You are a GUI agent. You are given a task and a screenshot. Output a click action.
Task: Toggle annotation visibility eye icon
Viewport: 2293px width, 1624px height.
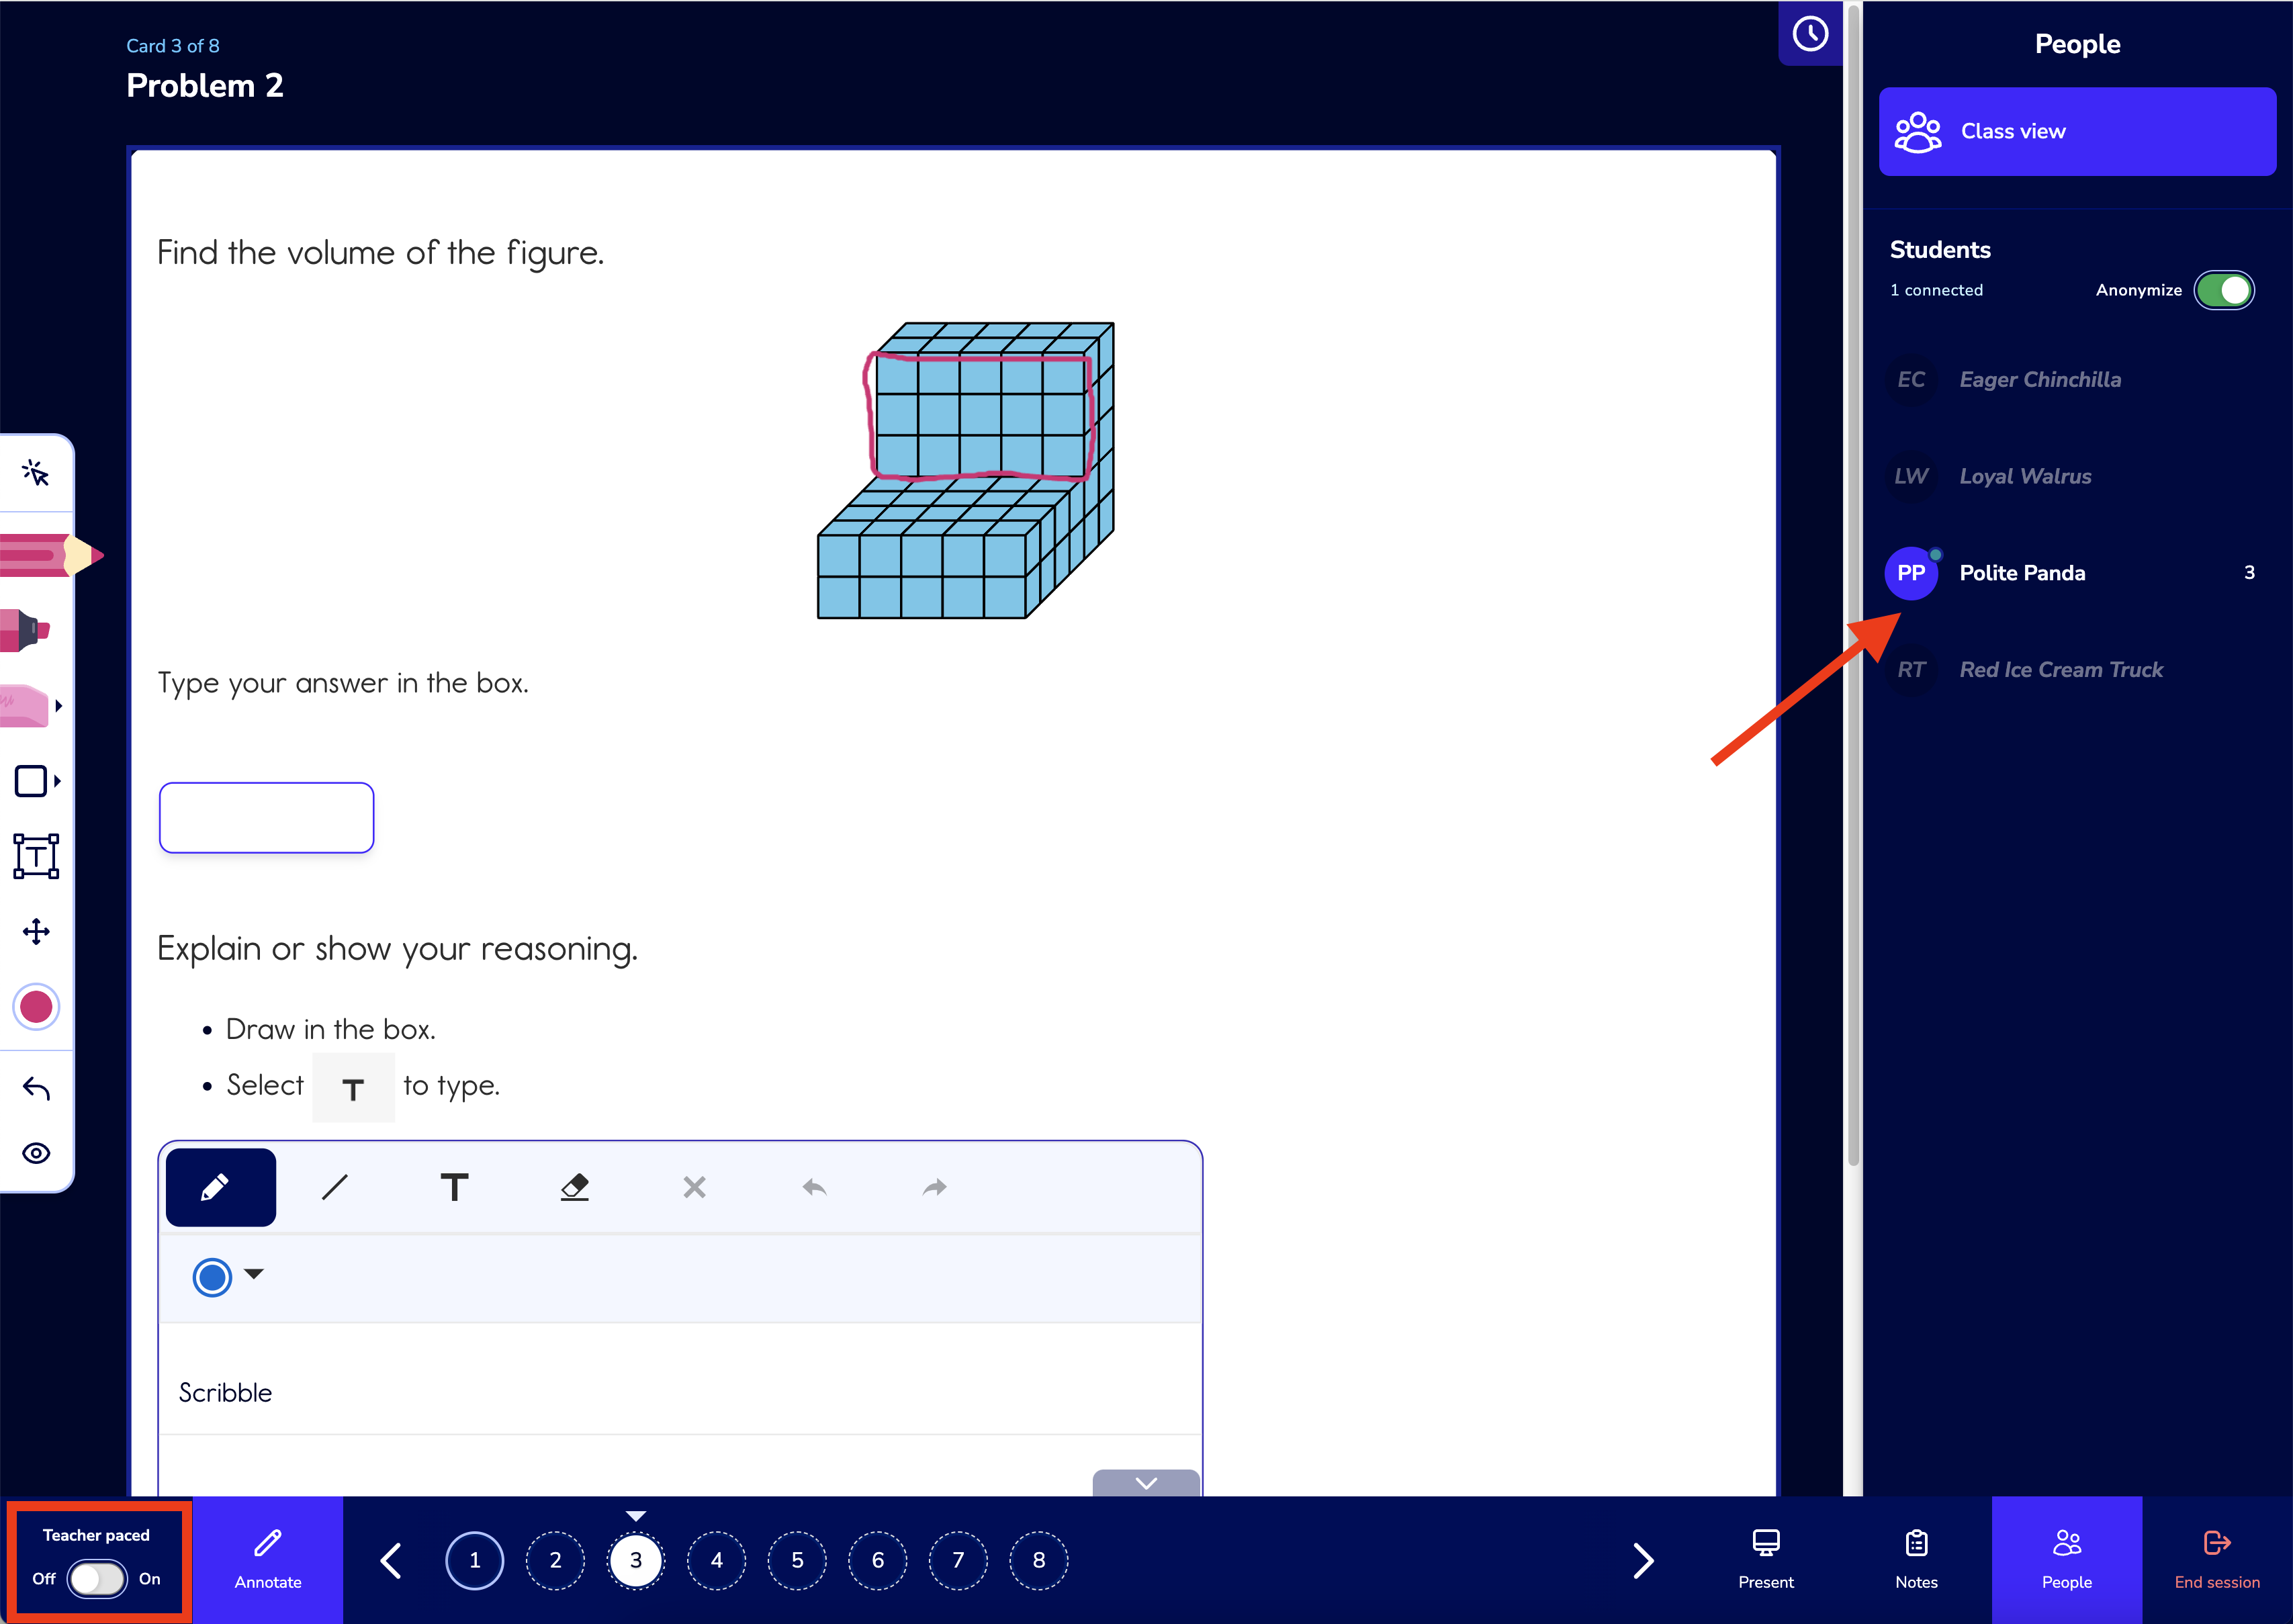click(36, 1153)
